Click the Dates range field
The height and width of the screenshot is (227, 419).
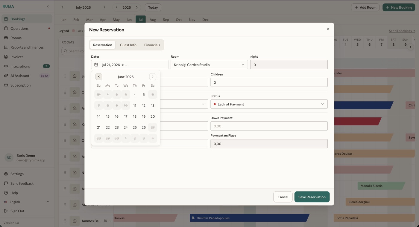coord(130,65)
